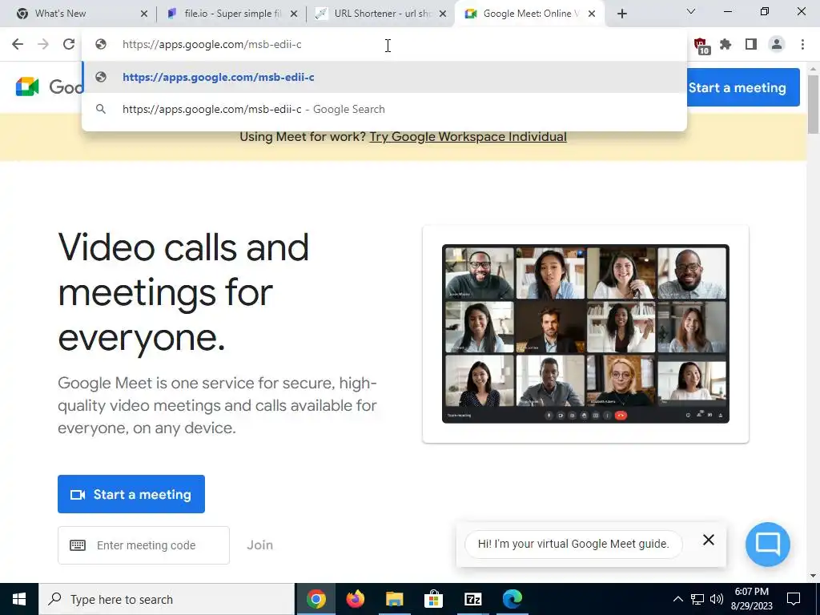
Task: Open the Chrome profile avatar
Action: pyautogui.click(x=777, y=45)
